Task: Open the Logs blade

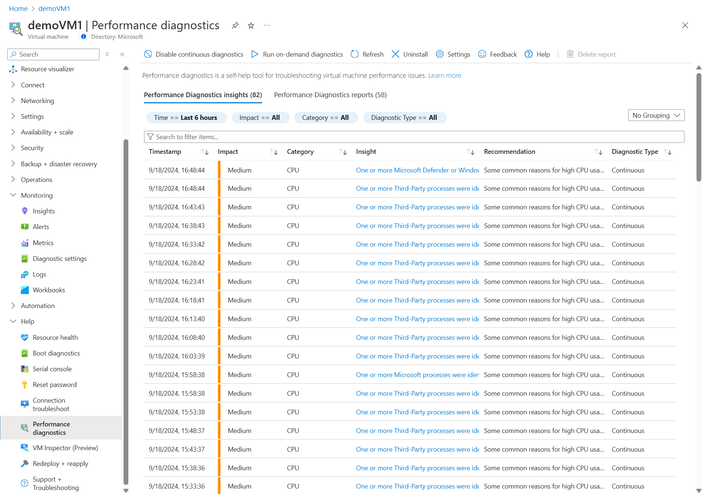Action: point(39,274)
